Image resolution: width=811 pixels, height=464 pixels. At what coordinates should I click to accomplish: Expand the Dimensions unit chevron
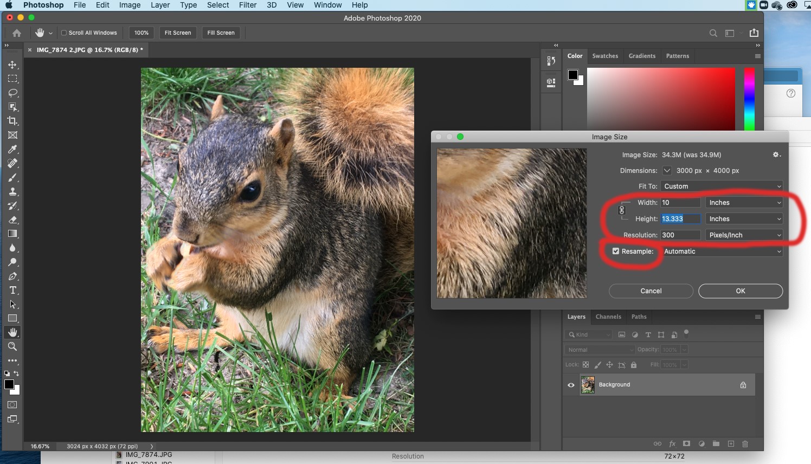click(x=667, y=170)
